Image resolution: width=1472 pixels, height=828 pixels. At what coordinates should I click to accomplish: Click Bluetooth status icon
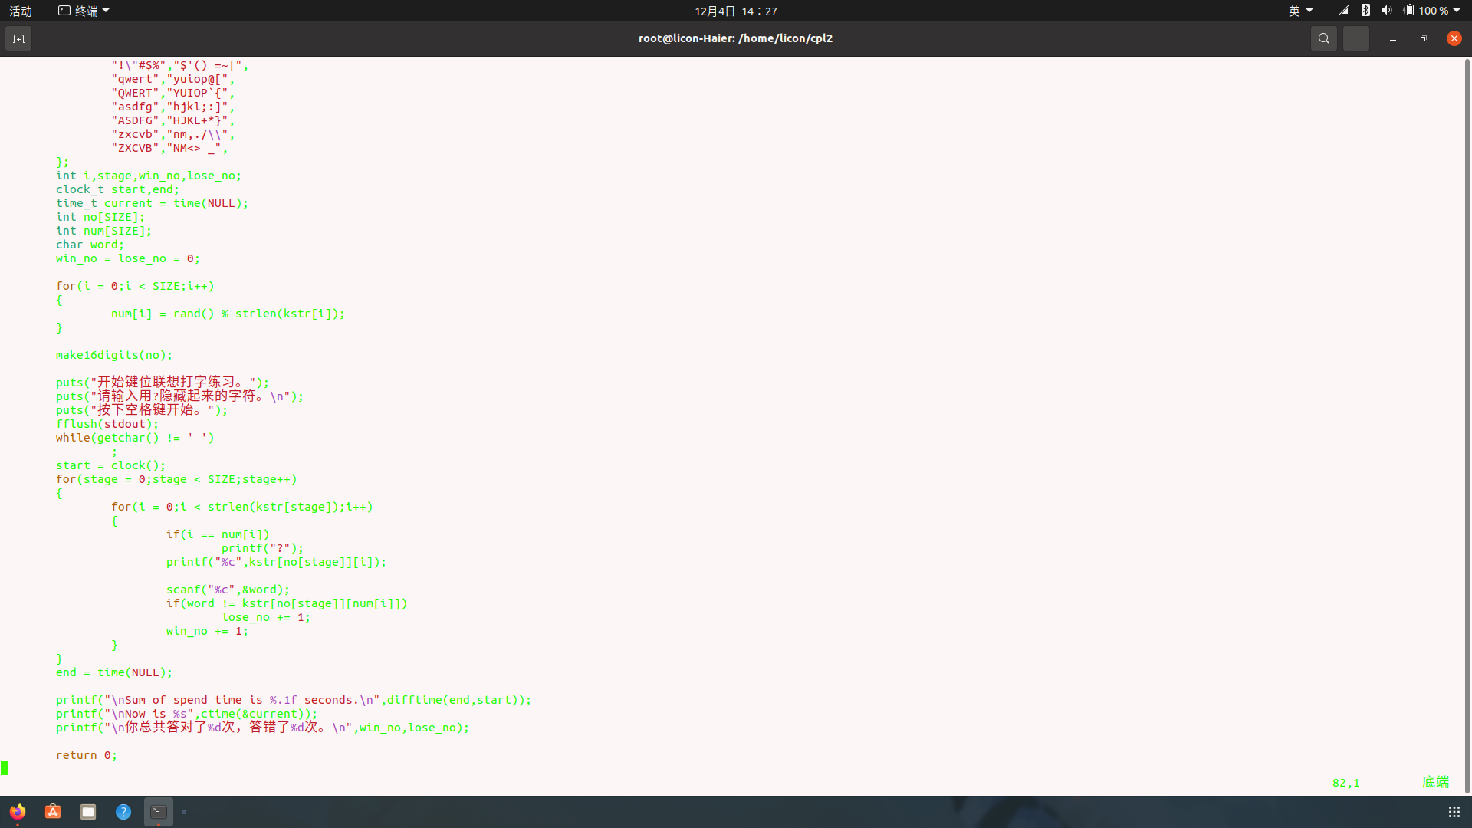click(x=1365, y=11)
